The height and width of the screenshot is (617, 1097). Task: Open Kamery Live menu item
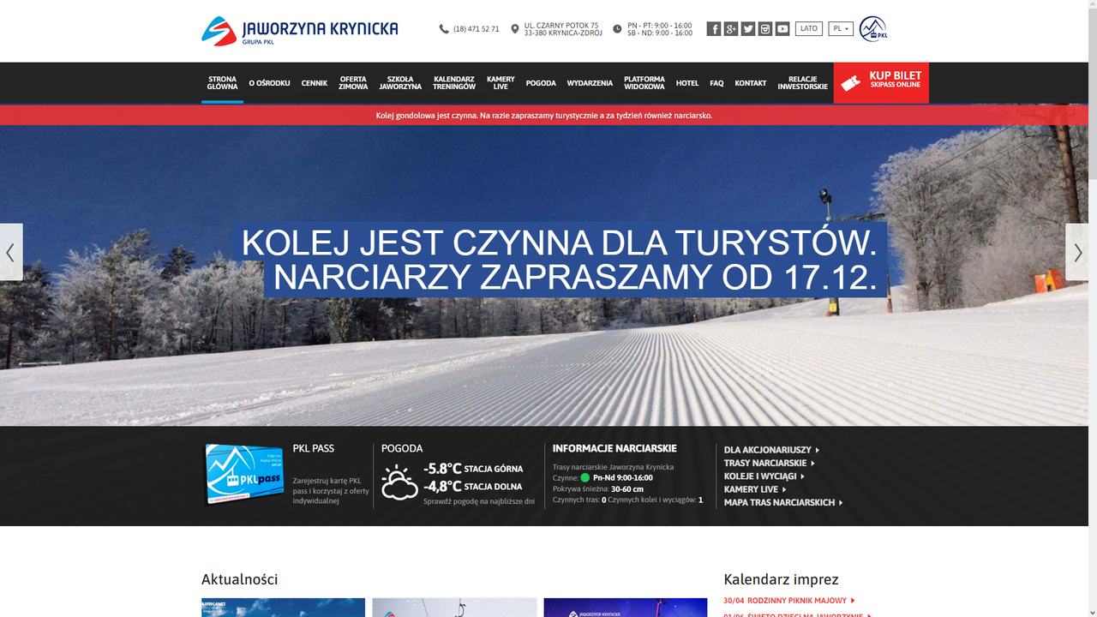coord(501,83)
